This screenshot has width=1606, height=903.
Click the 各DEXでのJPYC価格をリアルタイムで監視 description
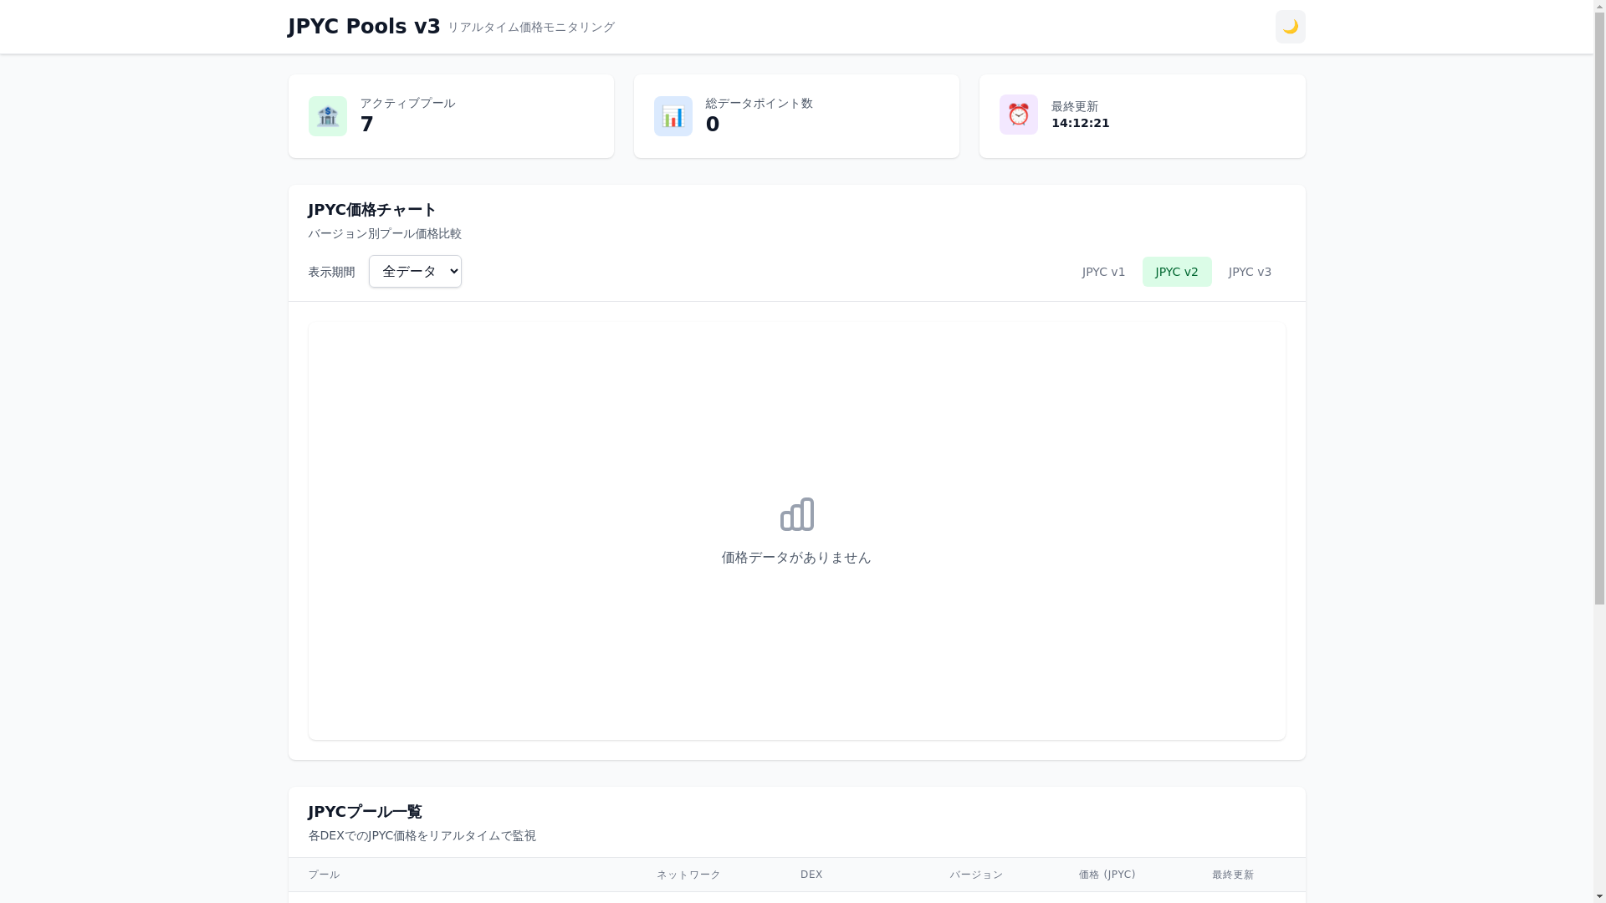pos(422,836)
